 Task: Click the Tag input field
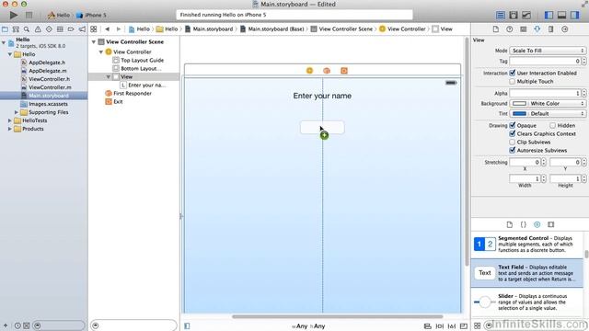(x=545, y=61)
